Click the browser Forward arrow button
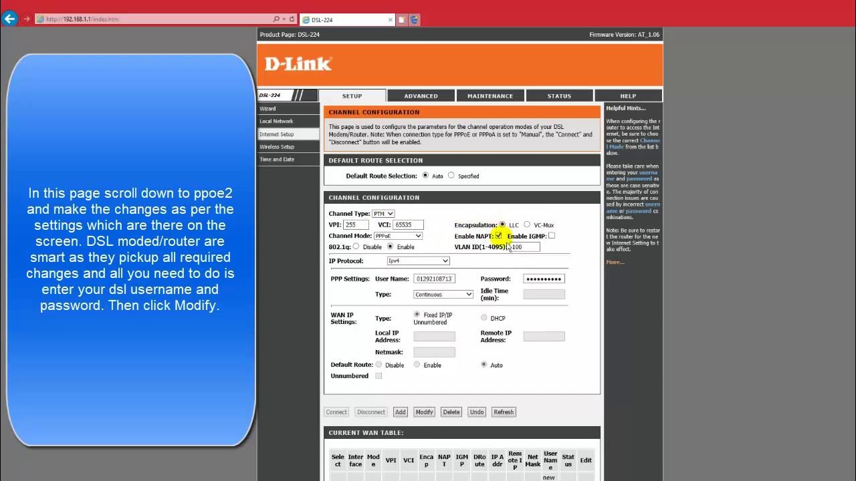 pos(27,19)
